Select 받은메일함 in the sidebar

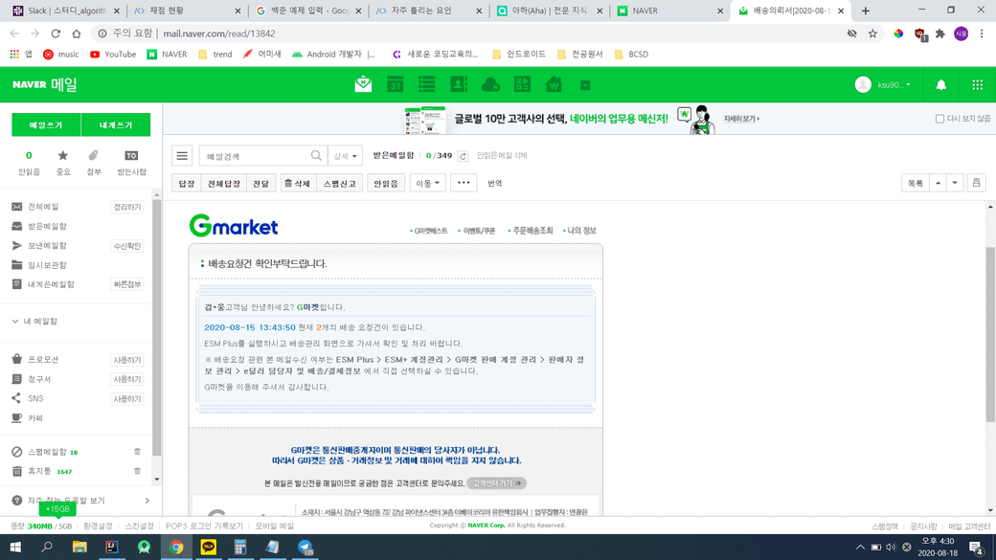click(x=47, y=226)
